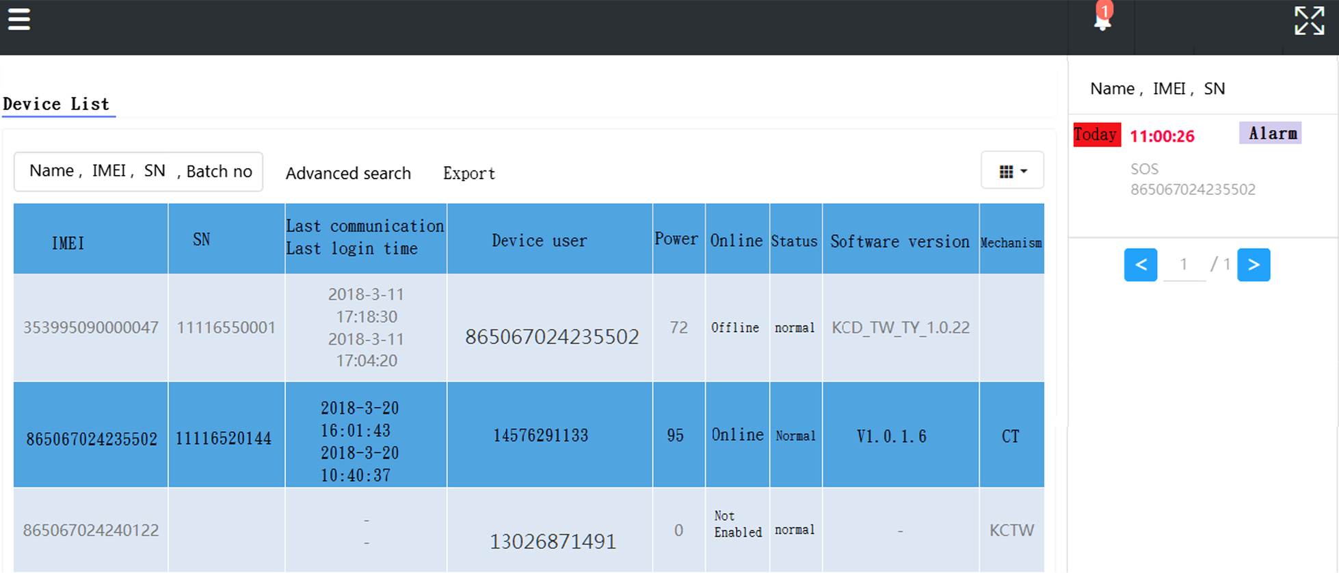This screenshot has width=1339, height=573.
Task: Select the power value 72
Action: (x=678, y=328)
